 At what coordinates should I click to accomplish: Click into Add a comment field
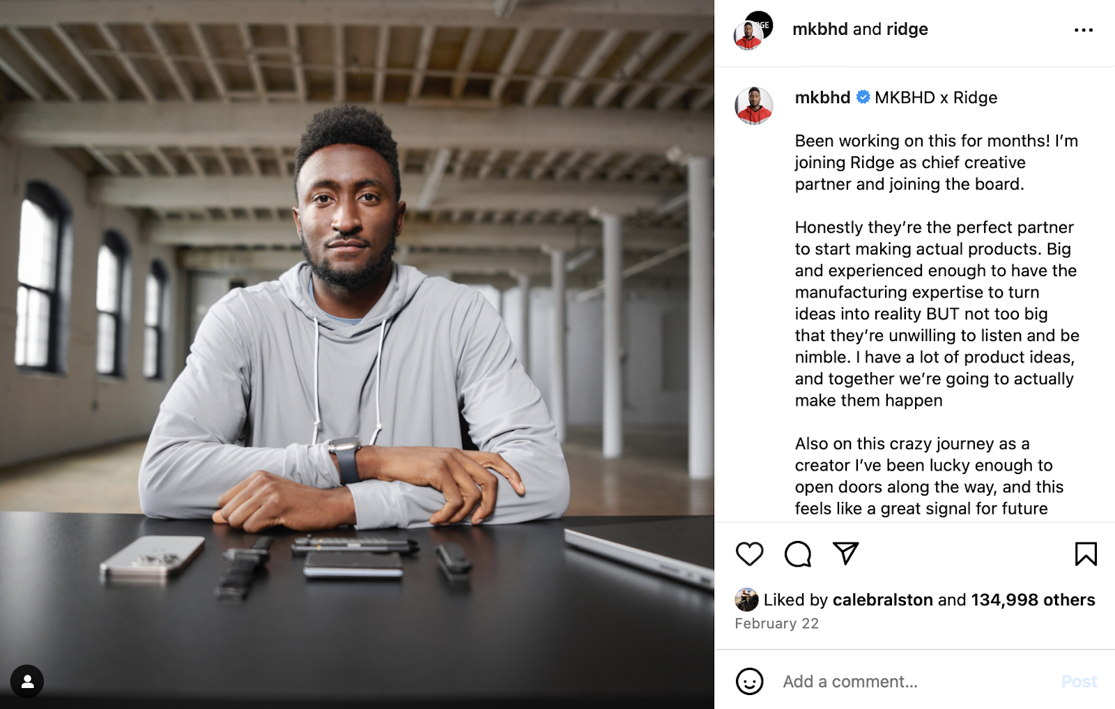913,681
